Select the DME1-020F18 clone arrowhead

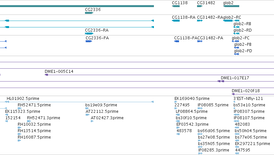233,94
